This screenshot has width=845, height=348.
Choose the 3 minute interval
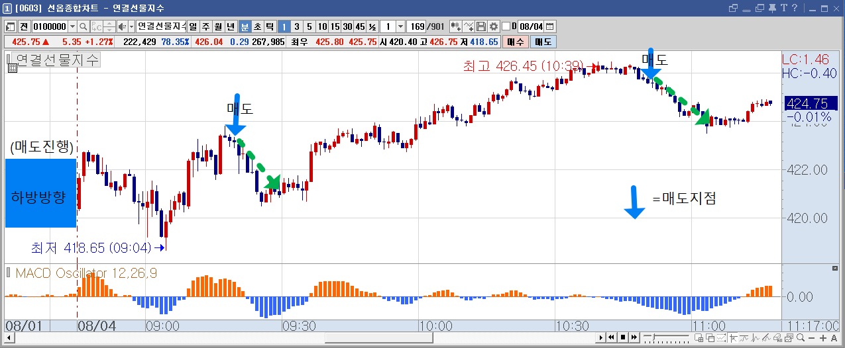point(297,26)
